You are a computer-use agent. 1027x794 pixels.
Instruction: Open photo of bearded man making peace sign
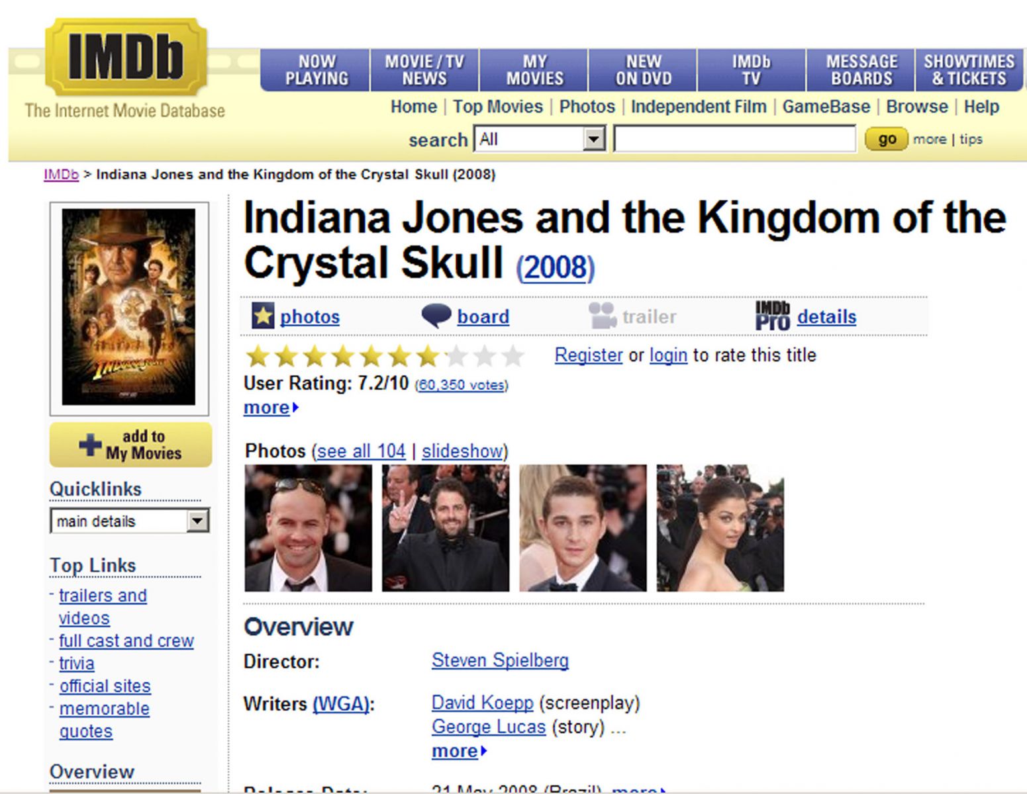click(446, 528)
